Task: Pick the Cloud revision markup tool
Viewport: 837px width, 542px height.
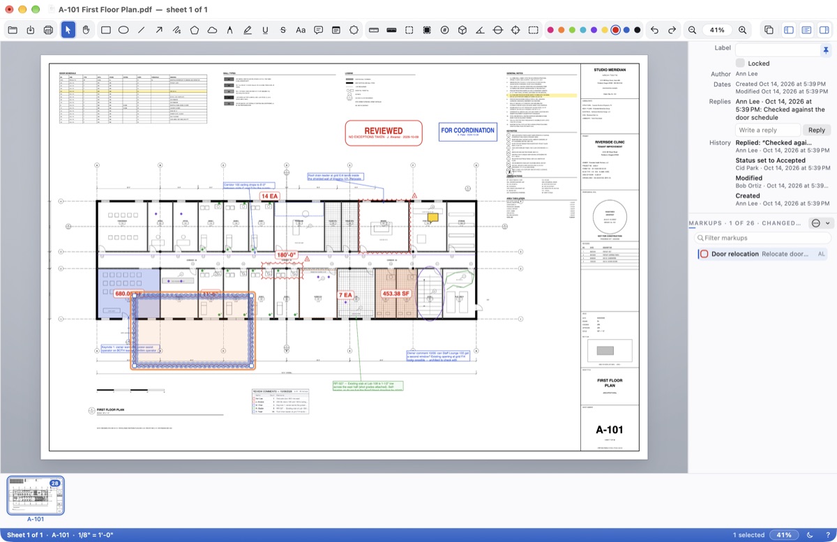Action: tap(212, 30)
